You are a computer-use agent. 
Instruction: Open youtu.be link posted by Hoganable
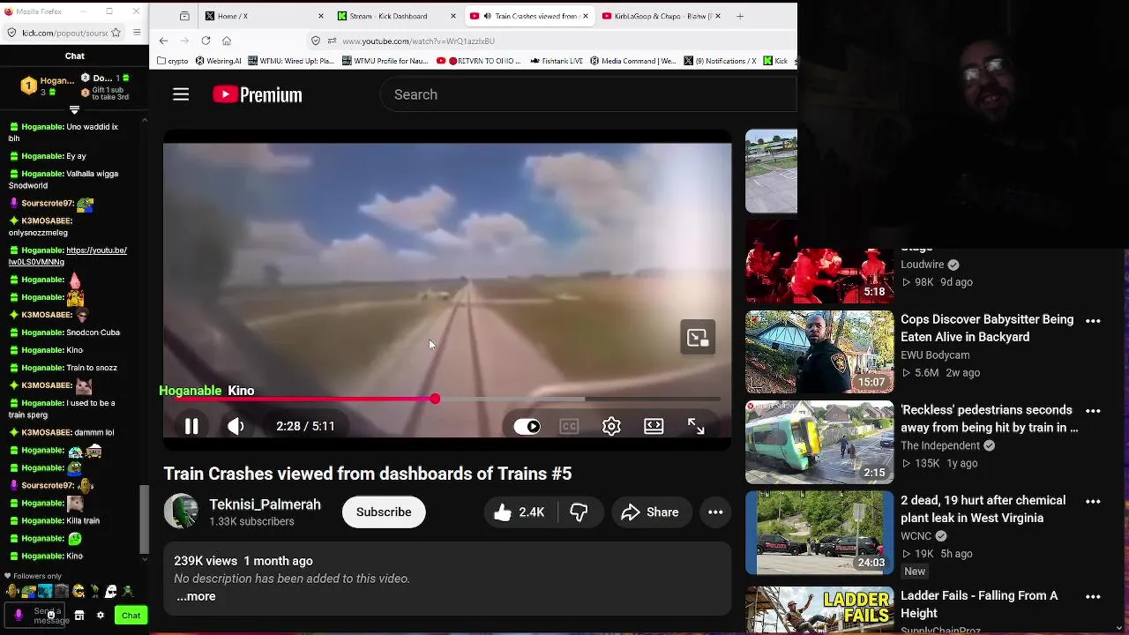click(68, 256)
